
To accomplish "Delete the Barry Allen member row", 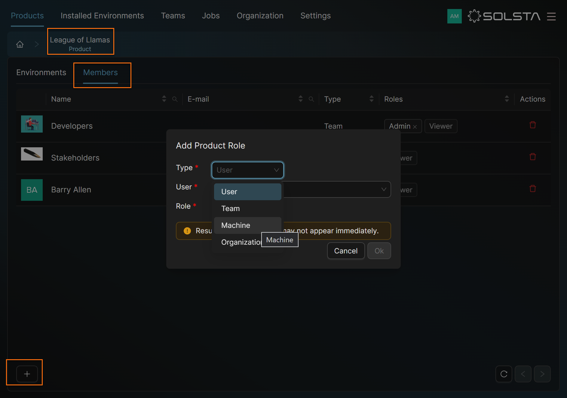I will pyautogui.click(x=532, y=188).
